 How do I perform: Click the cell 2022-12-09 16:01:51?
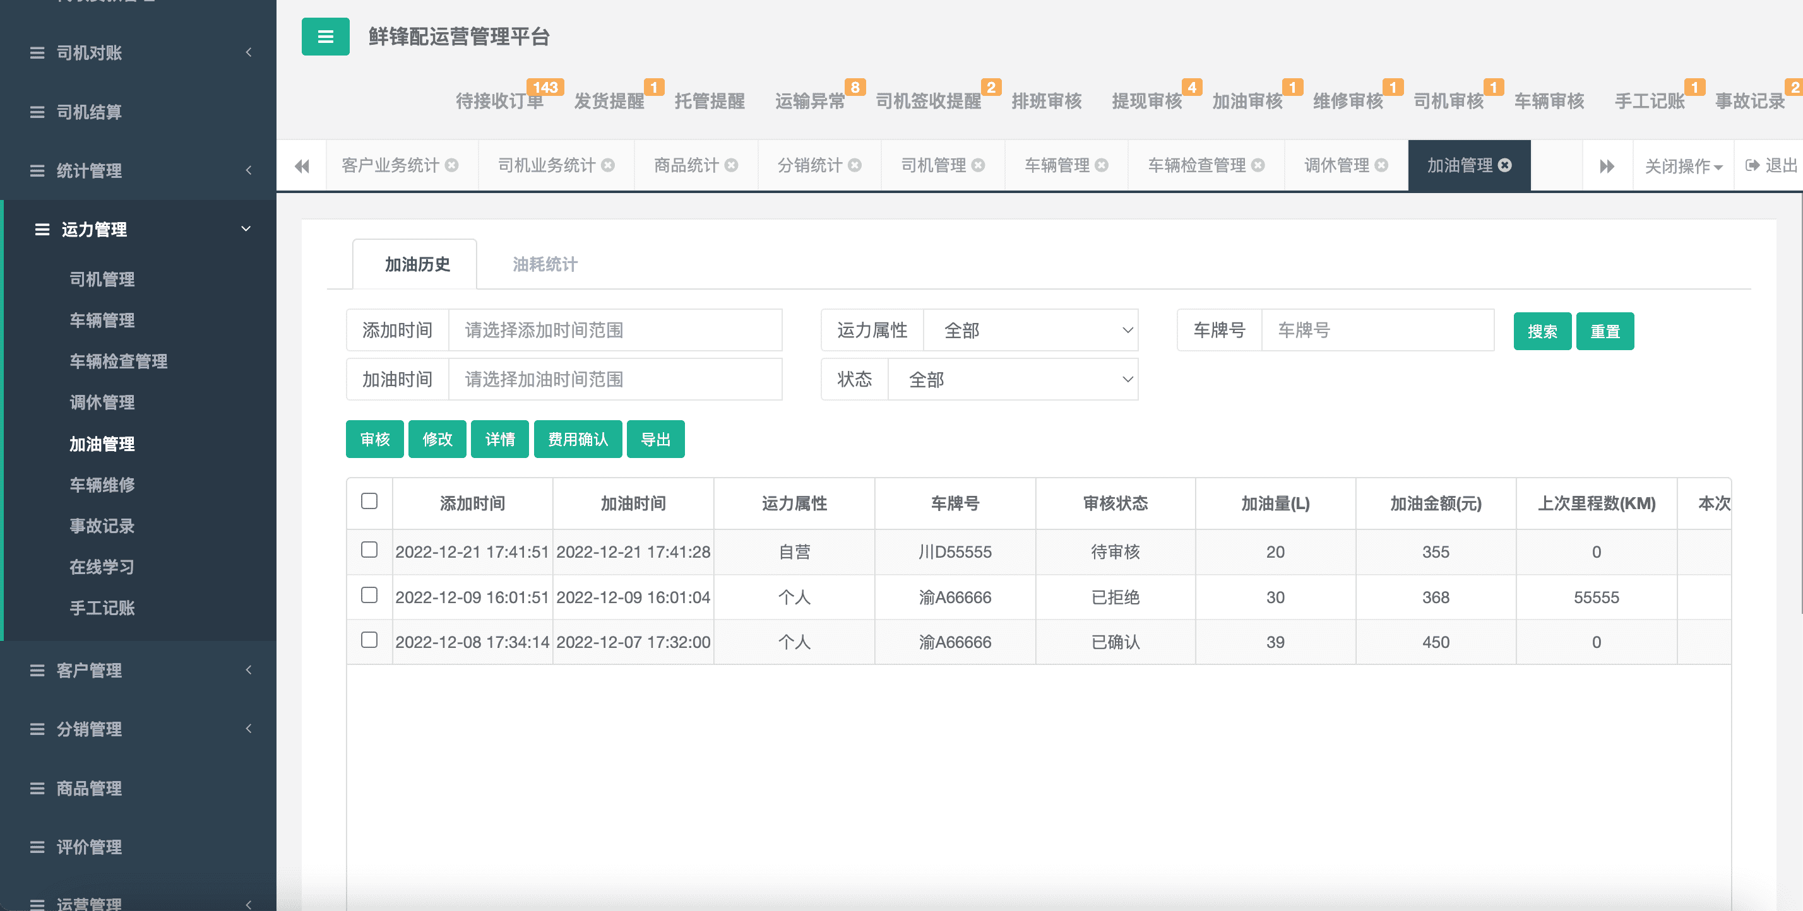pyautogui.click(x=472, y=597)
